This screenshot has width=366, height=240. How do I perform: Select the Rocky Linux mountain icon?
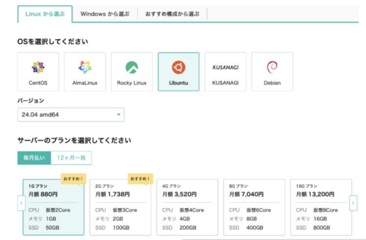(132, 67)
